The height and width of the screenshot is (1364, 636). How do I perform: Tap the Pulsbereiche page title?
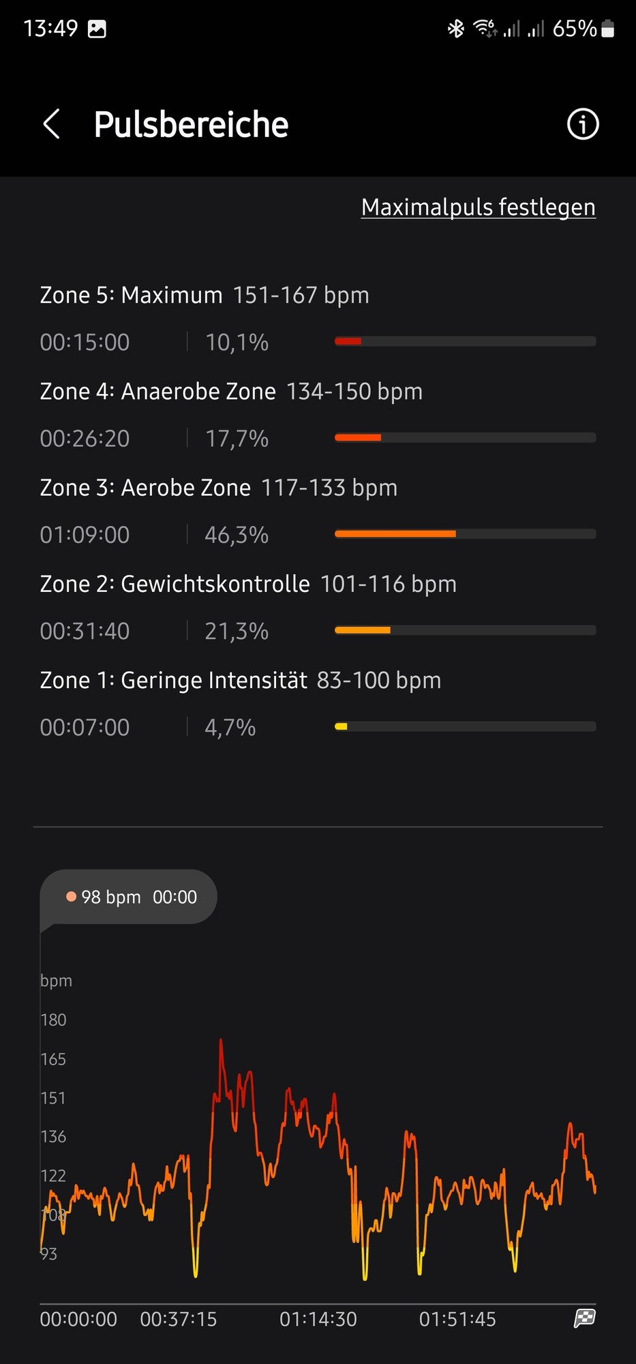[x=191, y=124]
